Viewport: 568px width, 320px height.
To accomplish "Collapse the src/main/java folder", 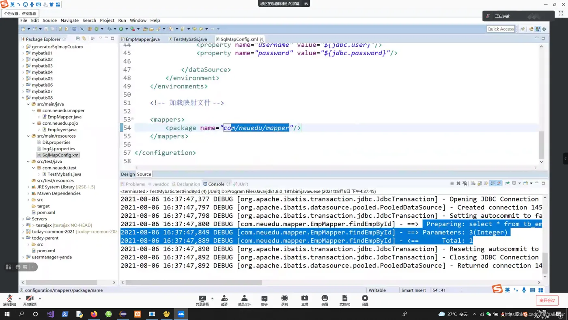I will coord(28,104).
